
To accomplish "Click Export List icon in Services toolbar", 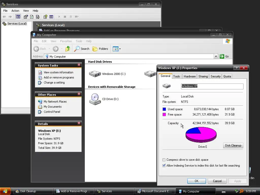I will [x=38, y=17].
